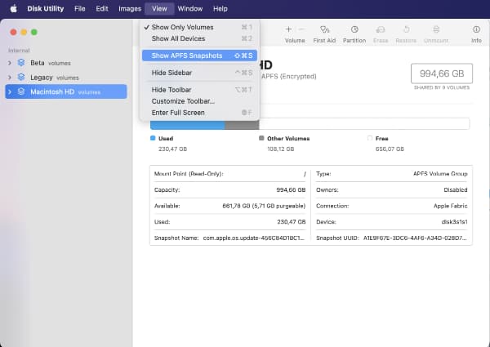Viewport: 490px width, 347px height.
Task: Click the Mount Point (Read-Only) row
Action: [x=230, y=174]
